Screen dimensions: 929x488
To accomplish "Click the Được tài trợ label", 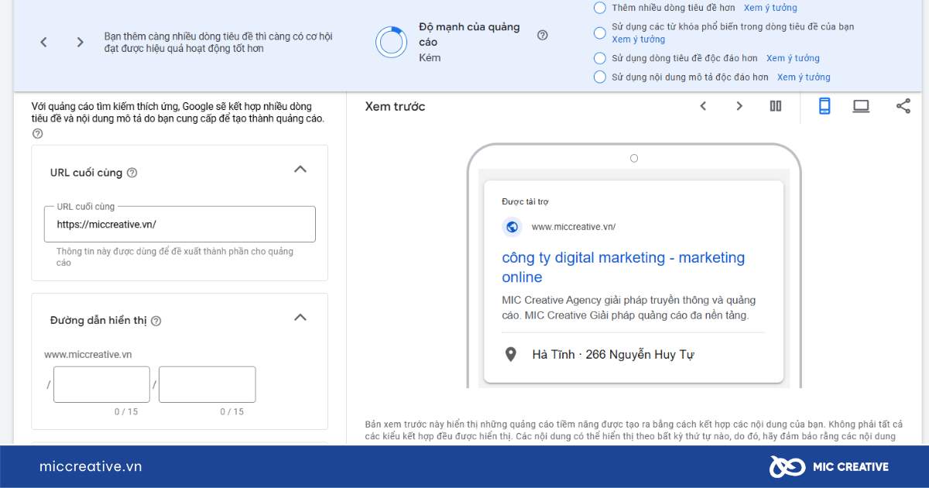I will pos(525,201).
